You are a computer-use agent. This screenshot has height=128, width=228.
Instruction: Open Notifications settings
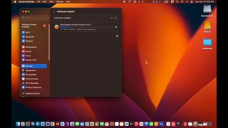coord(34,47)
